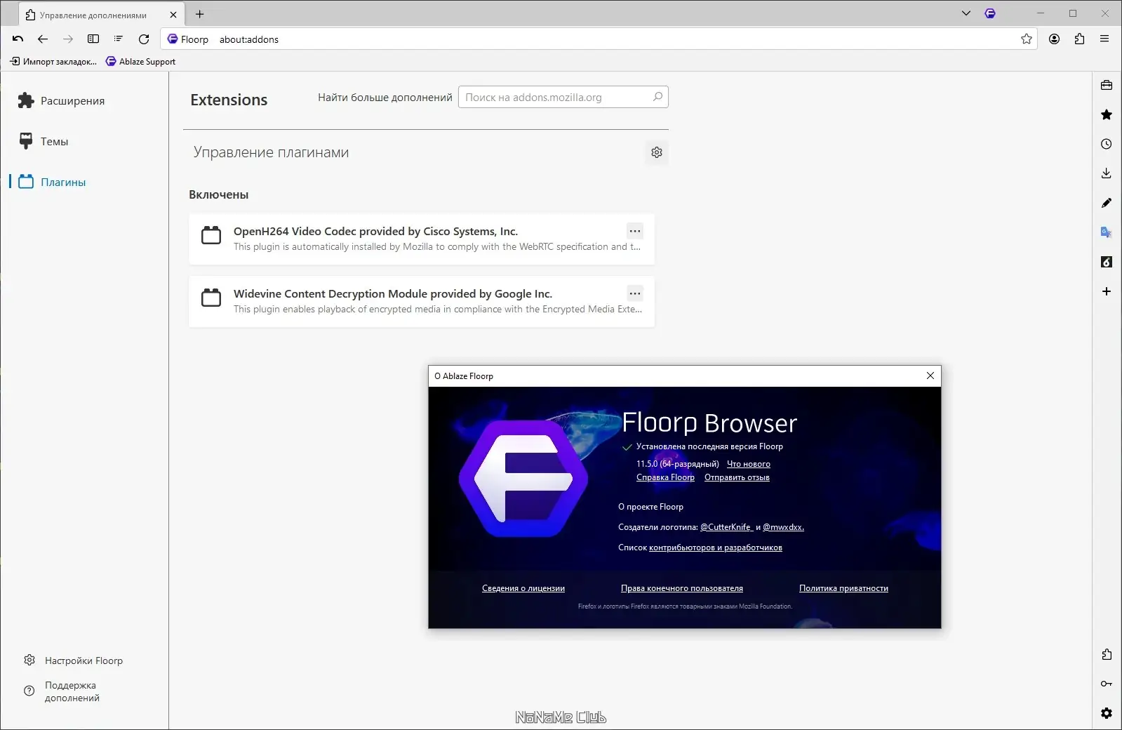The image size is (1122, 730).
Task: Open the @mwxdxx creator link
Action: (x=783, y=527)
